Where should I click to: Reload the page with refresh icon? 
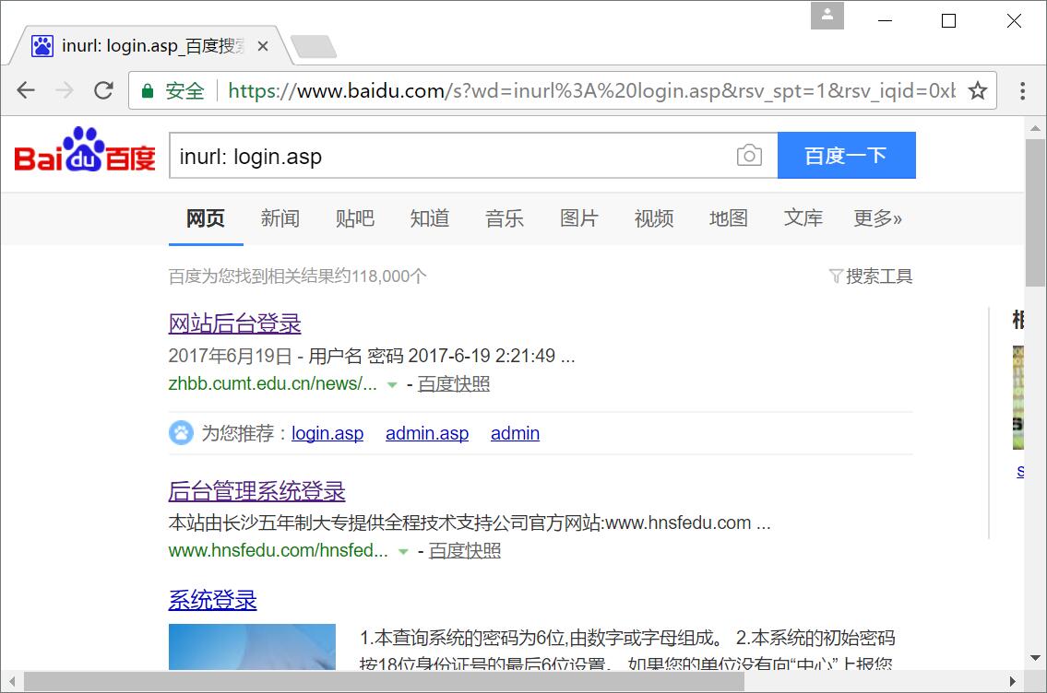point(103,90)
